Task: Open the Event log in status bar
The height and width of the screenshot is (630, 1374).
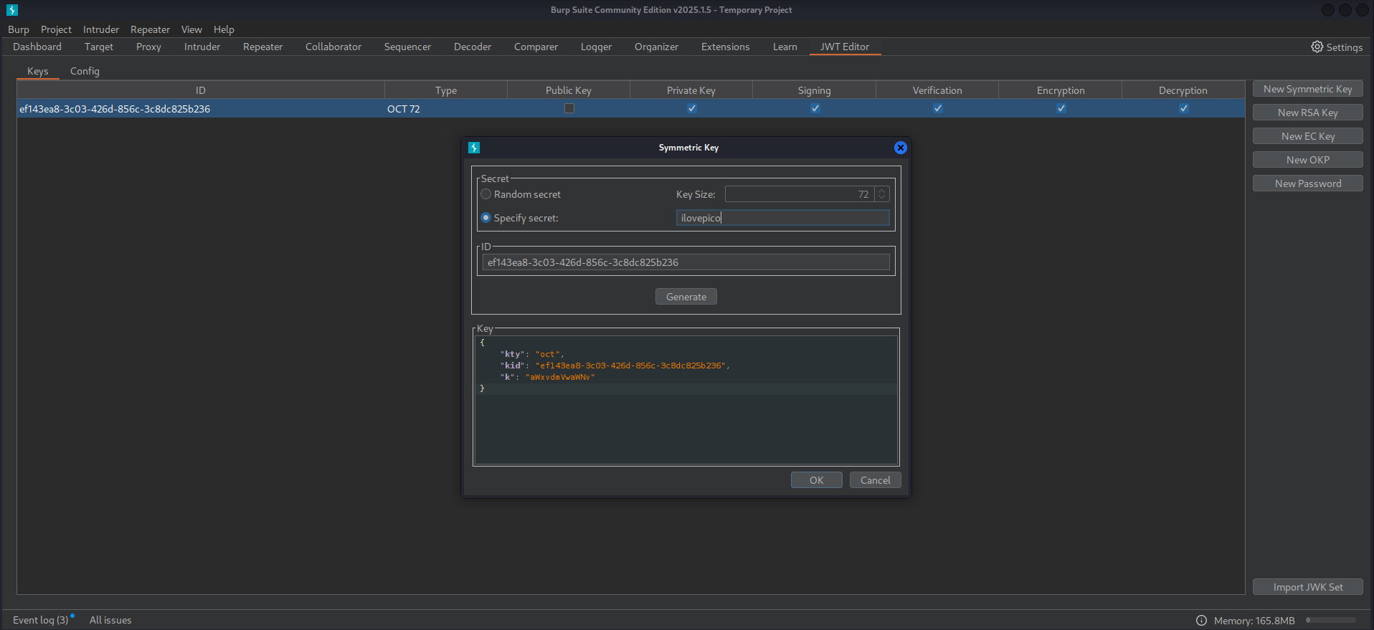Action: [41, 620]
